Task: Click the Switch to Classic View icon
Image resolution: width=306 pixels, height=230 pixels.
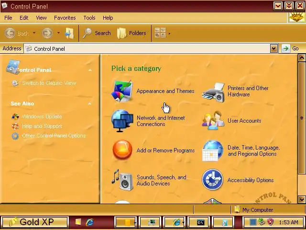Action: tap(15, 83)
